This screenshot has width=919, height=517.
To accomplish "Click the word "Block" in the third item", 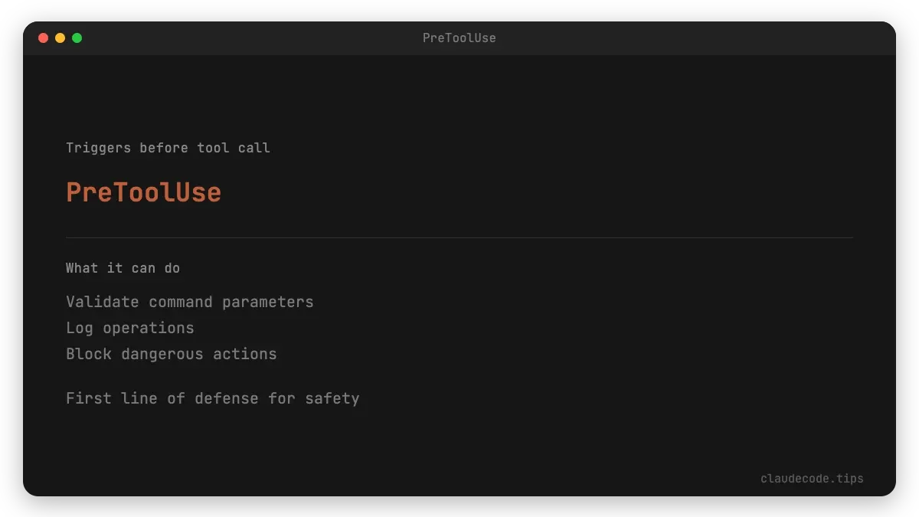I will point(89,354).
